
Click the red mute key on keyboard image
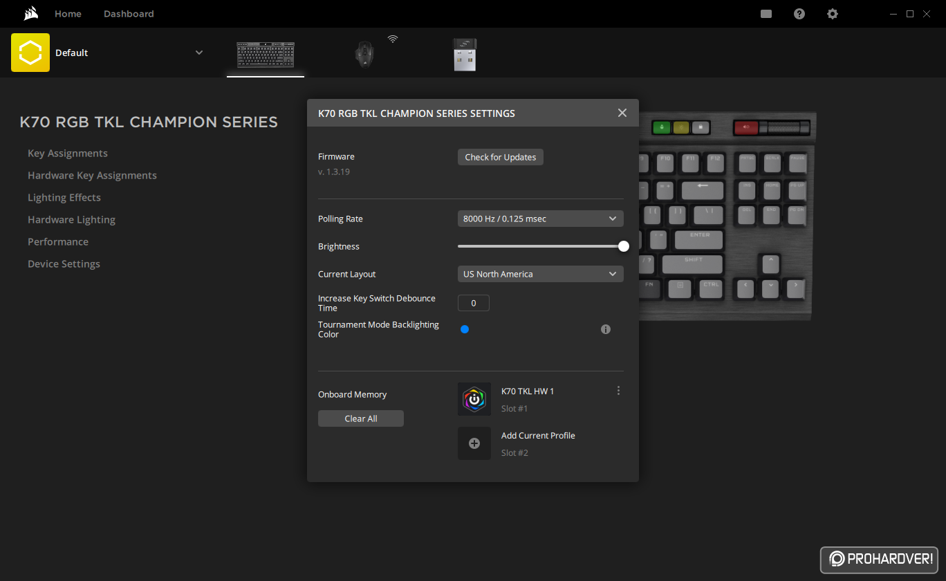click(x=746, y=127)
